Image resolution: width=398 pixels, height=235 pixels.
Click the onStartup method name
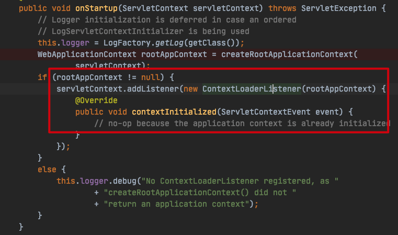click(x=96, y=8)
